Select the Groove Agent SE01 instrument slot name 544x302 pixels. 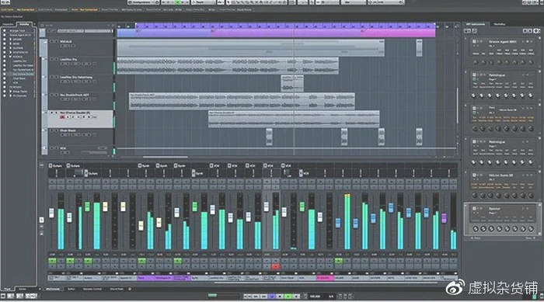click(502, 42)
